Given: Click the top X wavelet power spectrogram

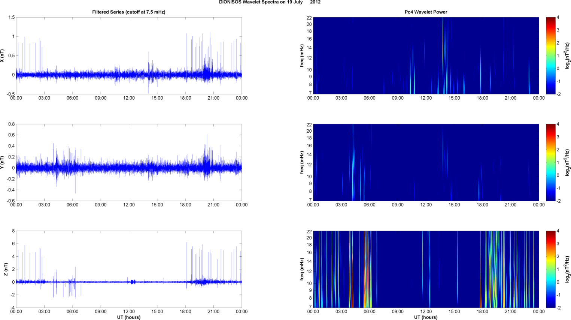Looking at the screenshot, I should tap(426, 55).
